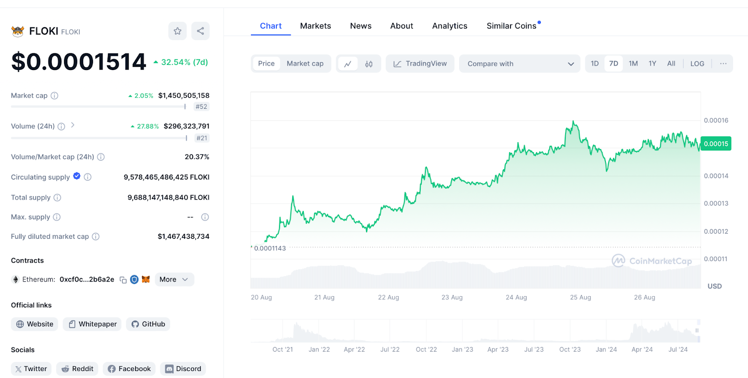This screenshot has width=748, height=378.
Task: Open the Facebook social link
Action: [129, 369]
